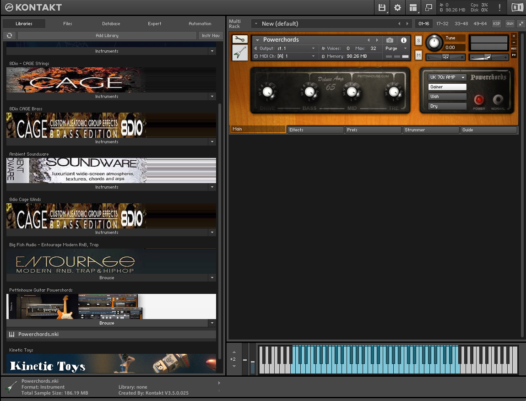Image resolution: width=526 pixels, height=401 pixels.
Task: Select the Dry signal button
Action: (447, 106)
